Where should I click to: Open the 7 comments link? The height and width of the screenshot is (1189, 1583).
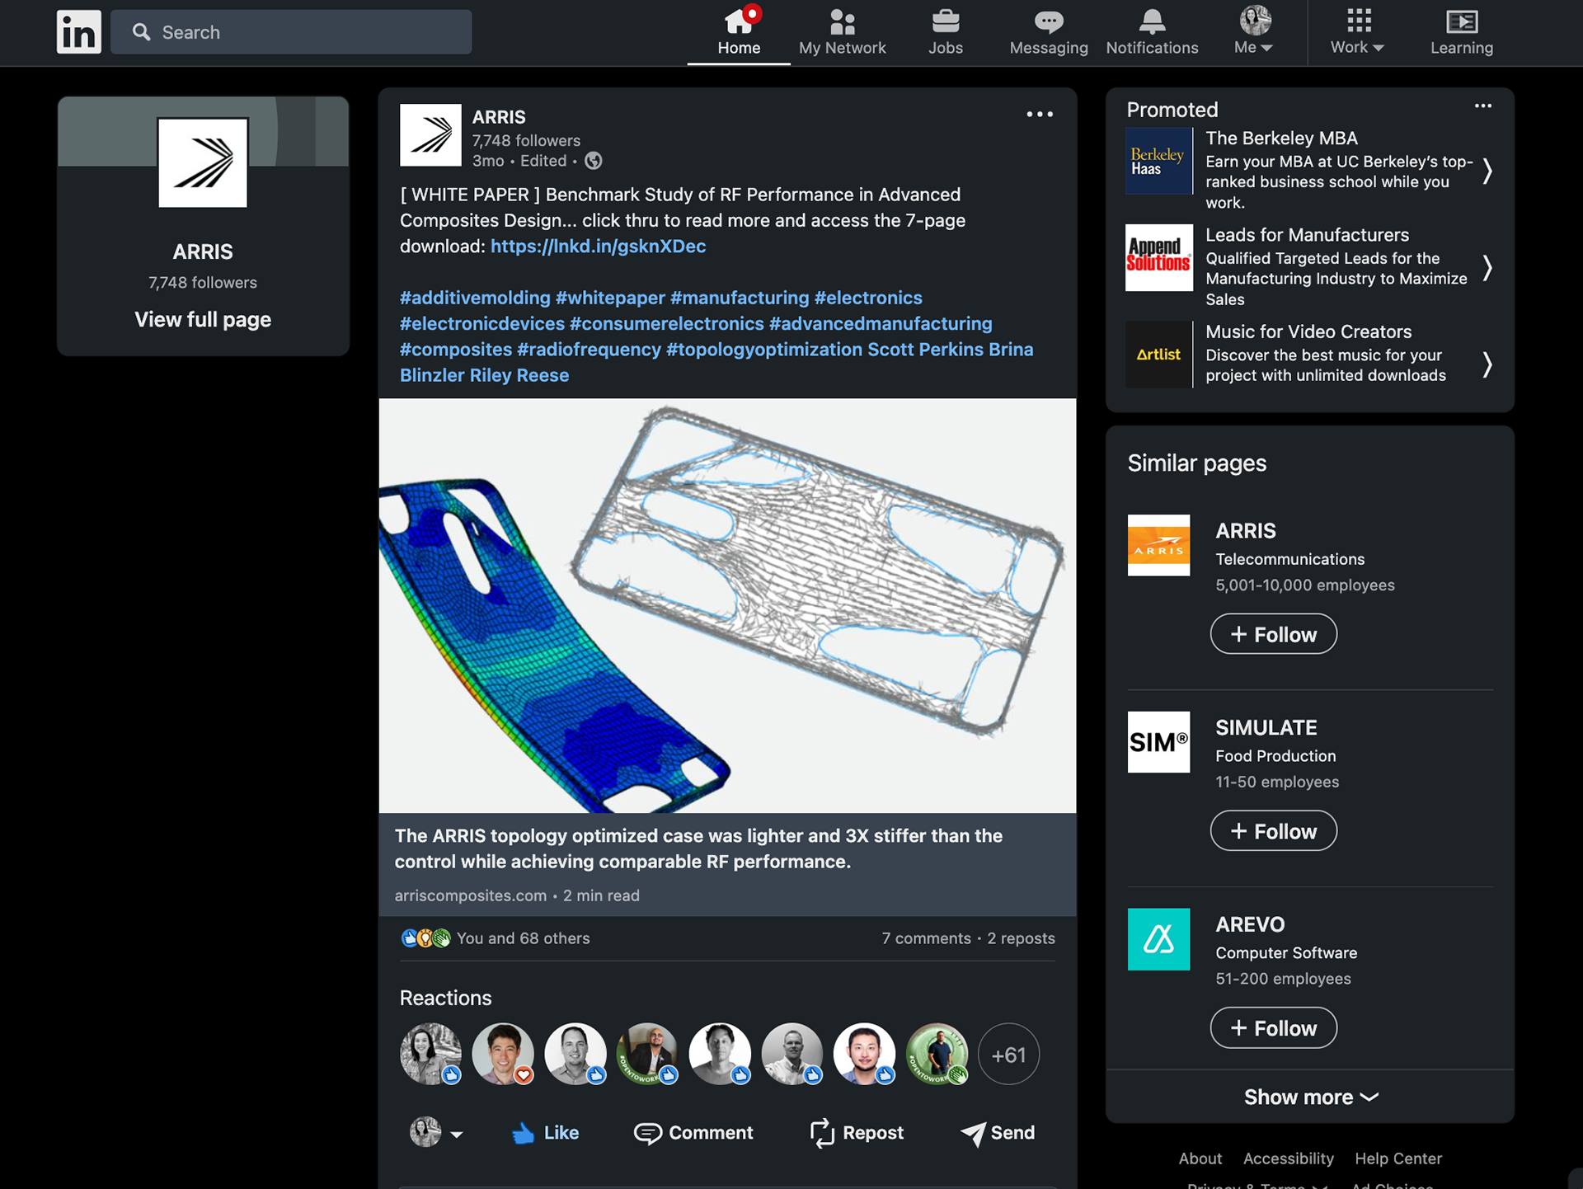tap(926, 938)
